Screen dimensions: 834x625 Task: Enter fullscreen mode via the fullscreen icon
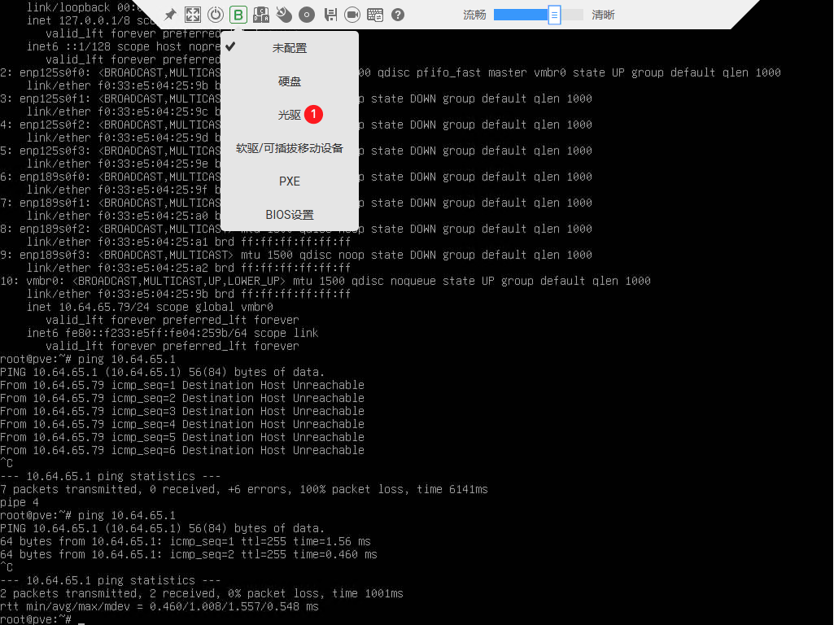click(x=192, y=14)
